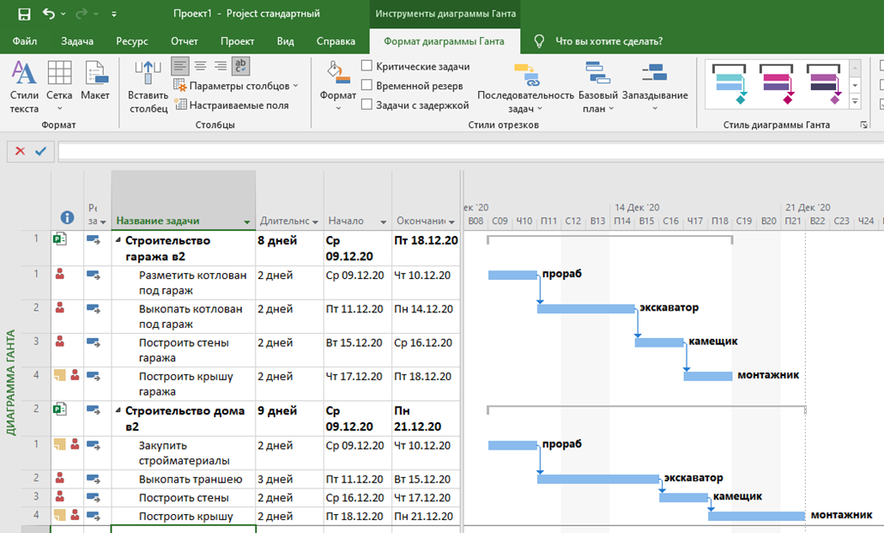Switch to the Отчет ribbon tab
Image resolution: width=884 pixels, height=533 pixels.
click(185, 41)
